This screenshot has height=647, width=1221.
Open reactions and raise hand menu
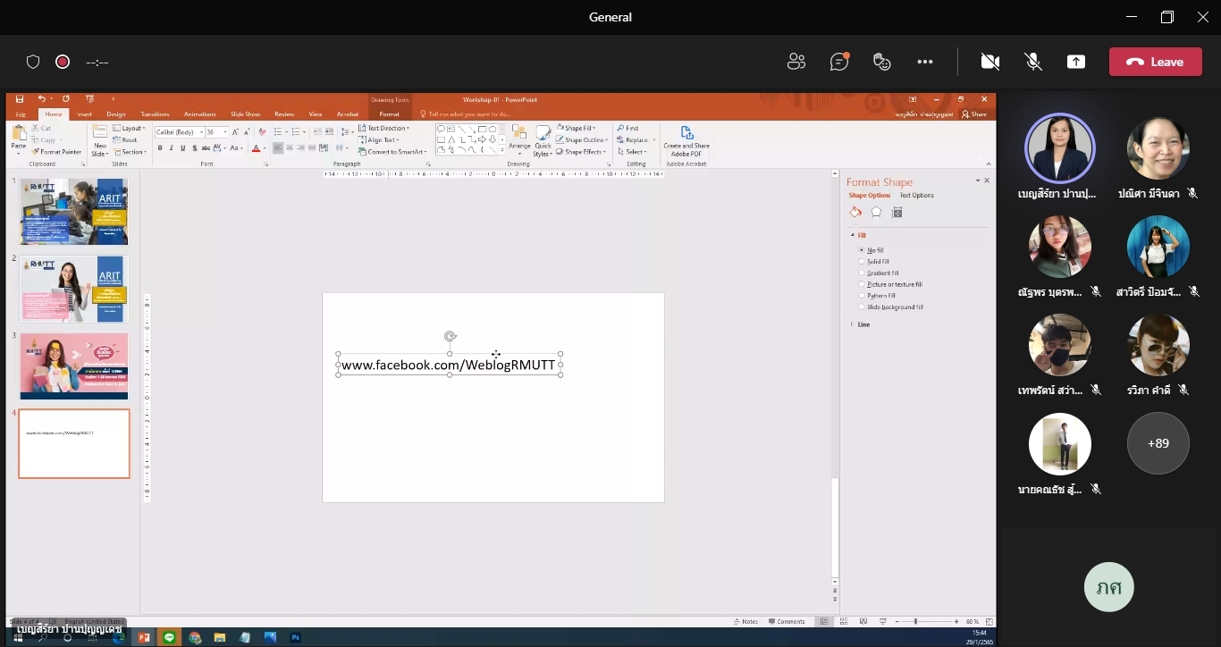point(881,62)
